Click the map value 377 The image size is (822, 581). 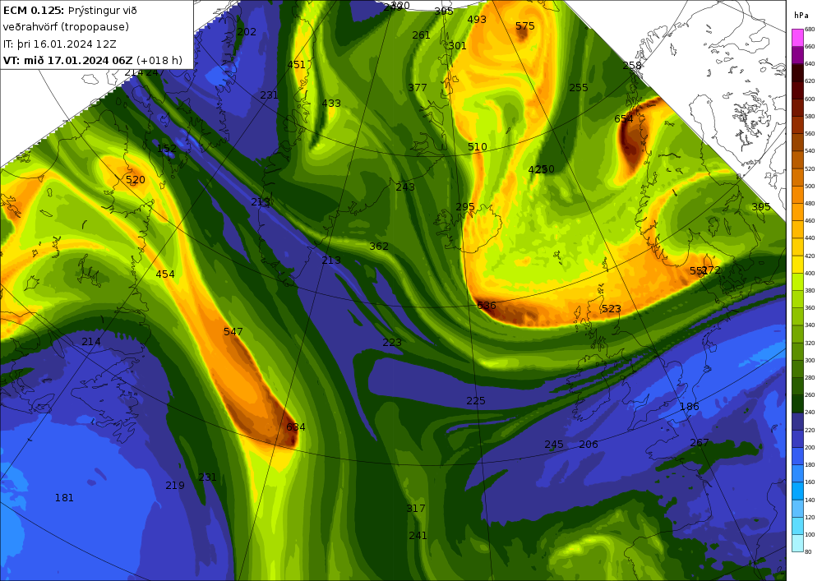pyautogui.click(x=418, y=87)
